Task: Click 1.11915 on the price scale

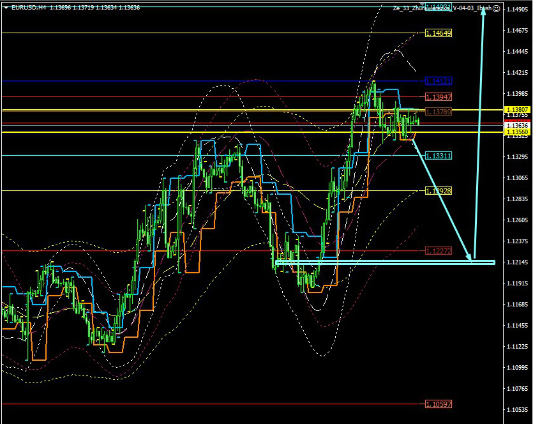Action: (x=518, y=284)
